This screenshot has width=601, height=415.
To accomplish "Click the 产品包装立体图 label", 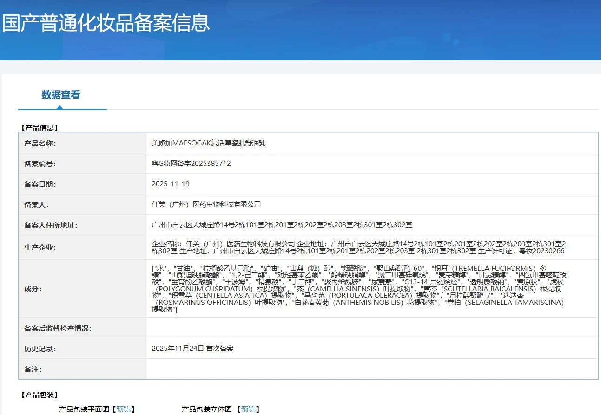I will (x=207, y=409).
